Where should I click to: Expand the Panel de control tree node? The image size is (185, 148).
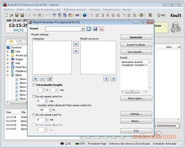(7, 67)
